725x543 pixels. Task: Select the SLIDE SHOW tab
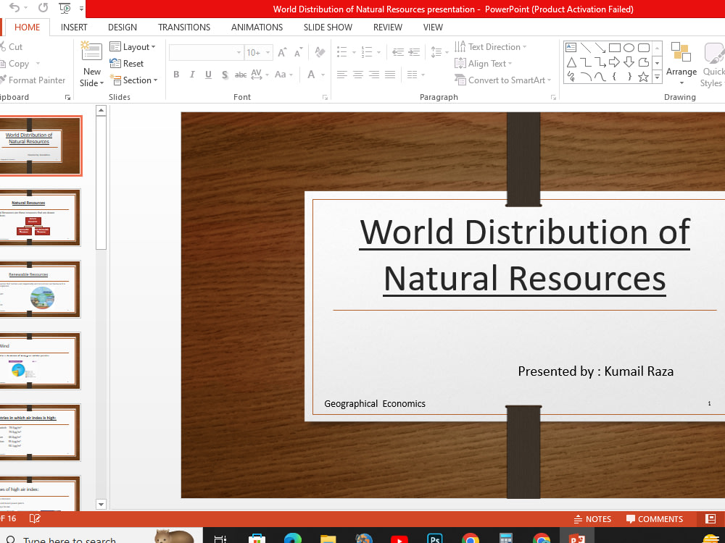coord(328,28)
